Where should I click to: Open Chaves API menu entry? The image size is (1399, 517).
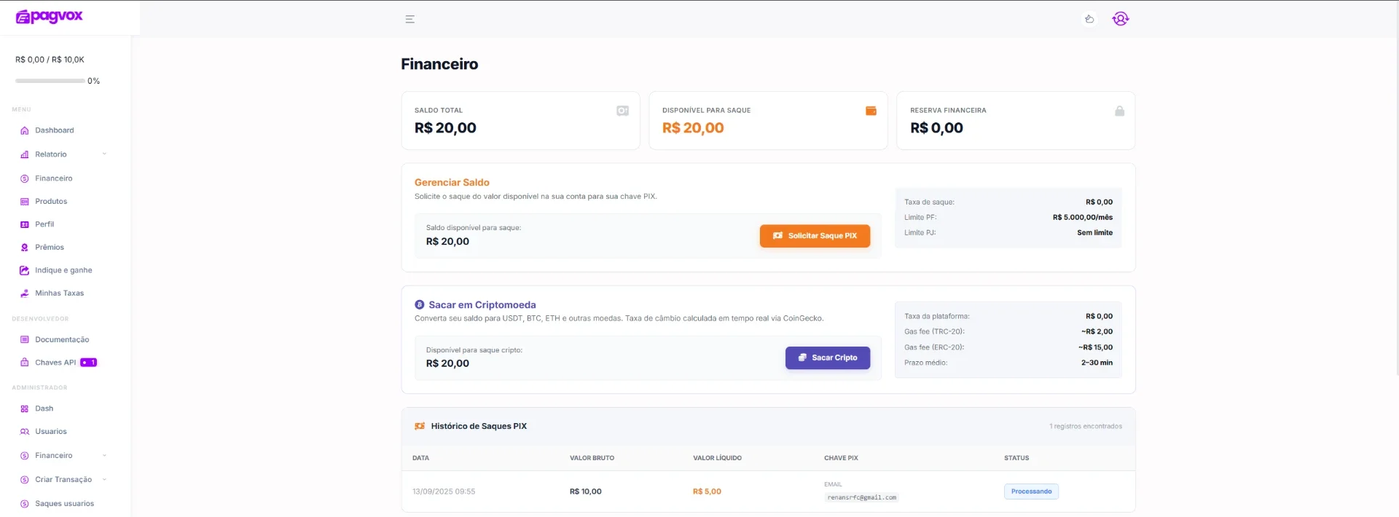pyautogui.click(x=55, y=363)
